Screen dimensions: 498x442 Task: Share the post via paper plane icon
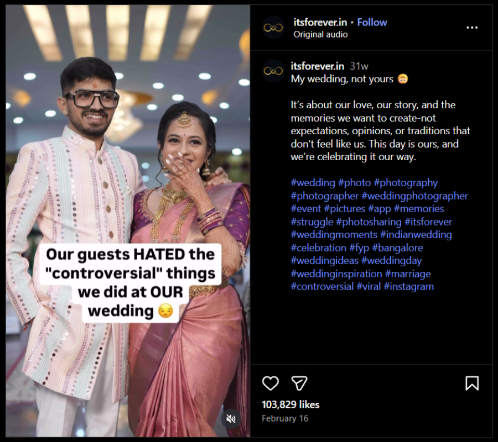[299, 383]
